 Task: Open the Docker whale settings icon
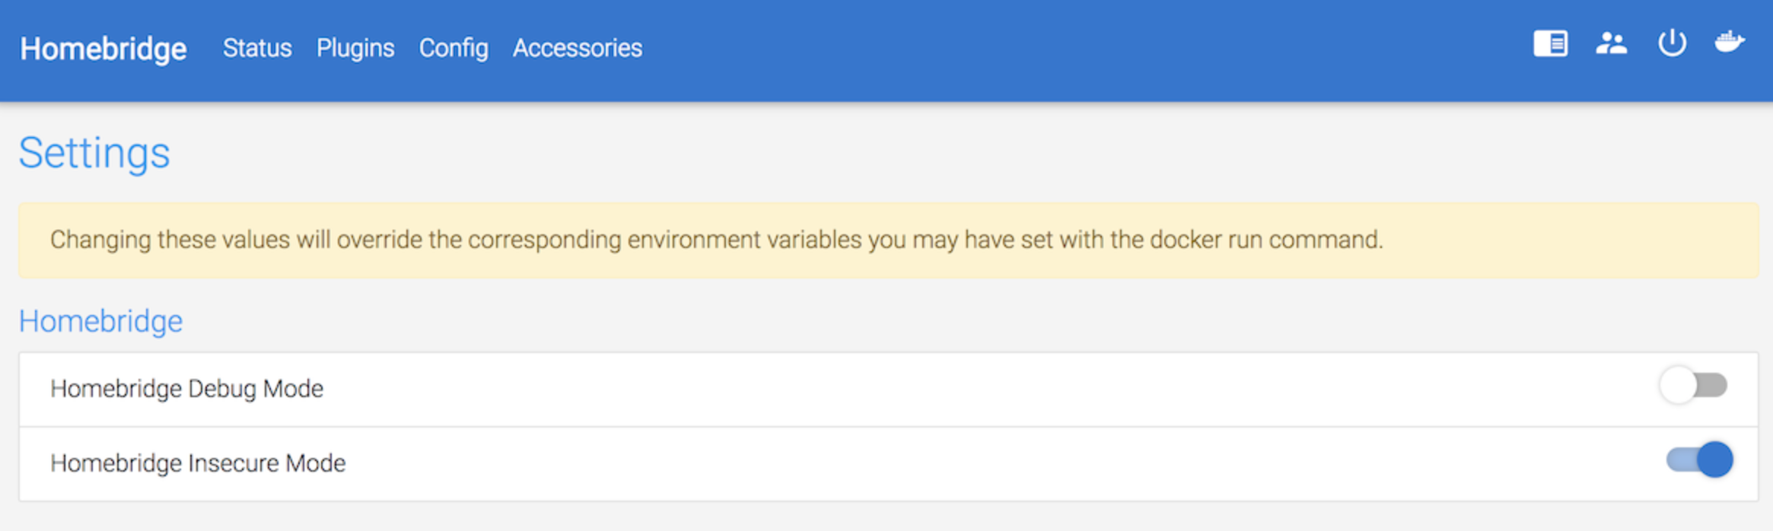pyautogui.click(x=1729, y=43)
